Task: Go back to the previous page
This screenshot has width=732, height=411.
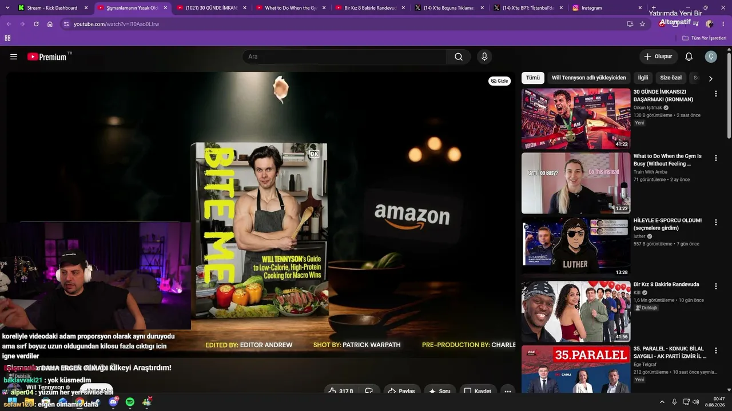Action: pos(9,24)
